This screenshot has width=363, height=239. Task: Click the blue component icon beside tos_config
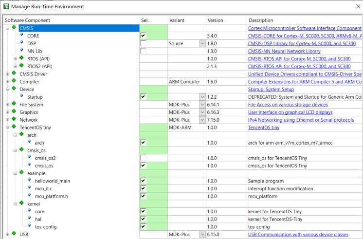point(29,226)
